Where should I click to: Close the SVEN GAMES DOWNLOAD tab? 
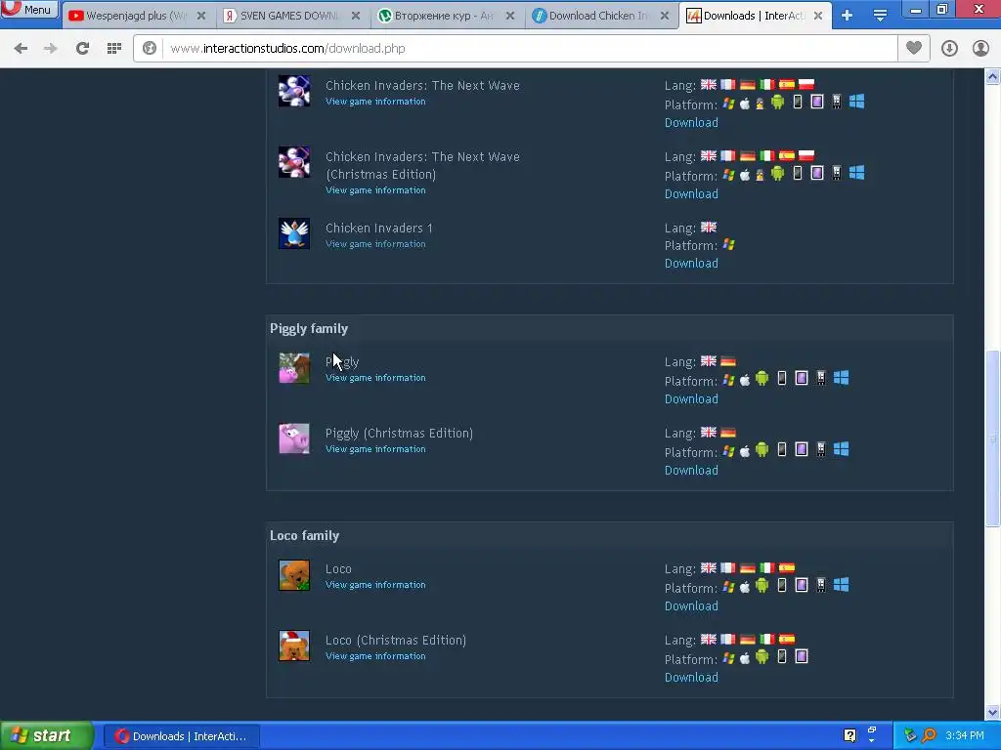pos(356,16)
